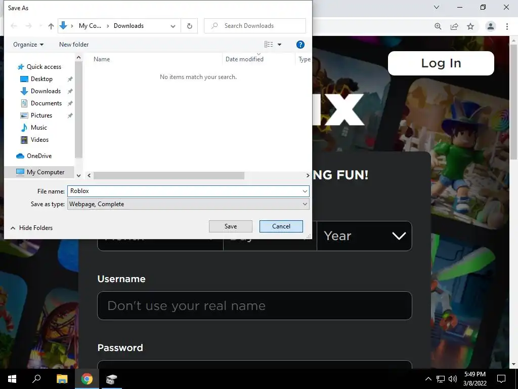Change view layout icon in dialog
518x389 pixels.
click(269, 45)
